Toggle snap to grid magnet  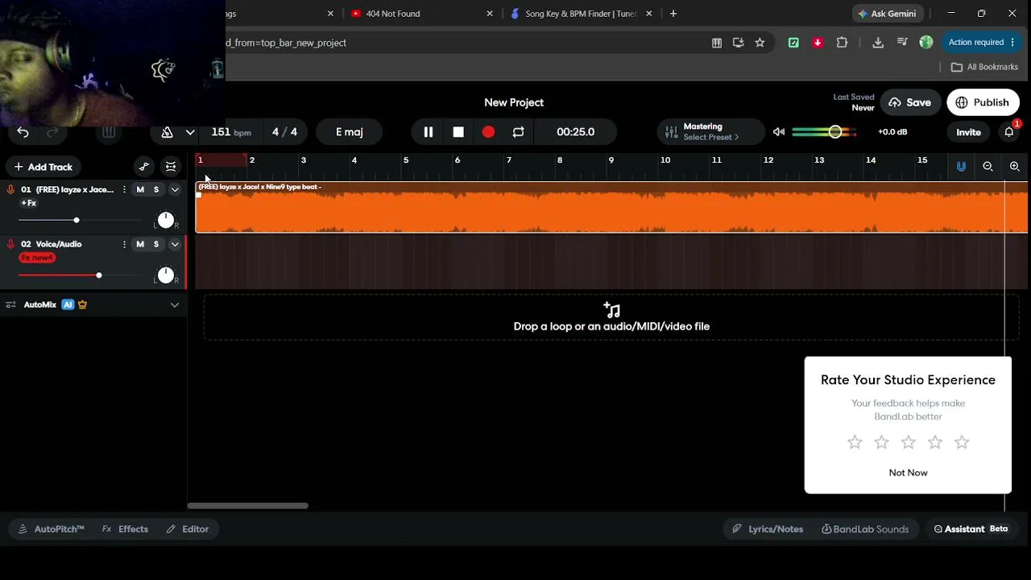(961, 167)
